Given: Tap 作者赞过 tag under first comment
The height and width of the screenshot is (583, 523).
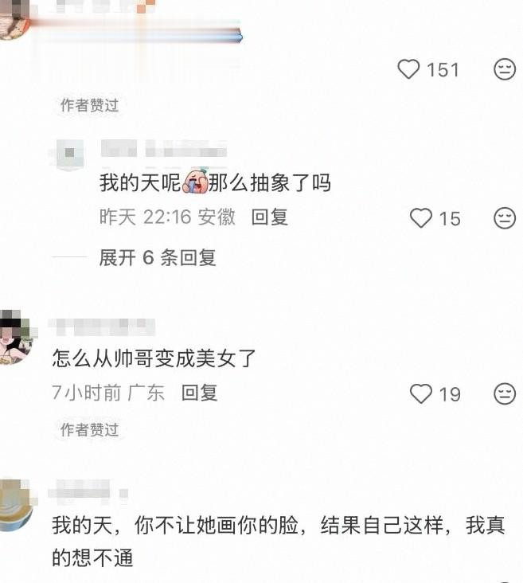Looking at the screenshot, I should [x=89, y=105].
